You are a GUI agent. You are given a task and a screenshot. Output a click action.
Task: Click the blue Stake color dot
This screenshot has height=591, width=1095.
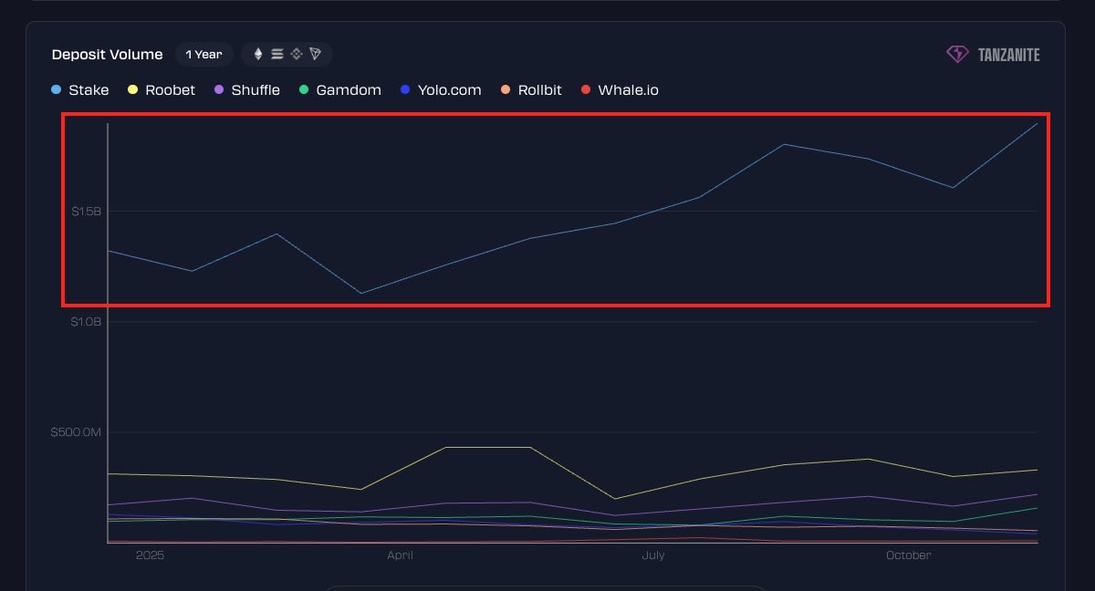(x=57, y=90)
